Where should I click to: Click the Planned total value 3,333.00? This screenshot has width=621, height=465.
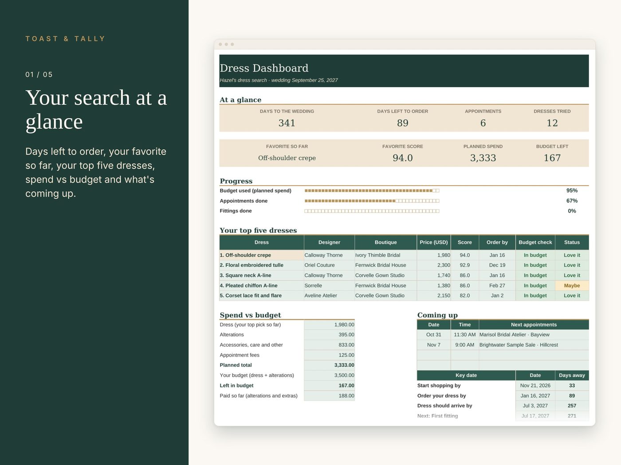click(329, 365)
